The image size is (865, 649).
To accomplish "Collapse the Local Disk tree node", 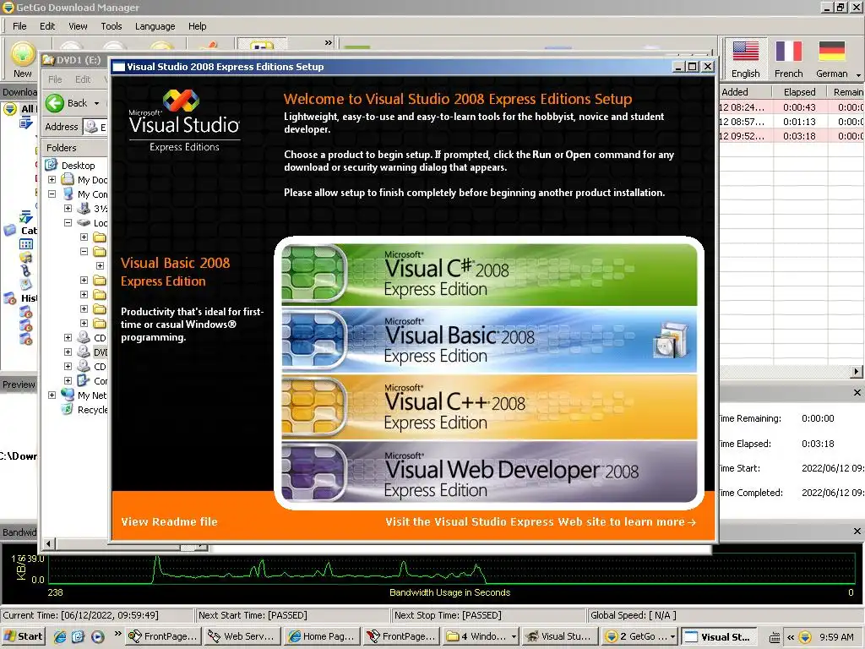I will pos(68,223).
